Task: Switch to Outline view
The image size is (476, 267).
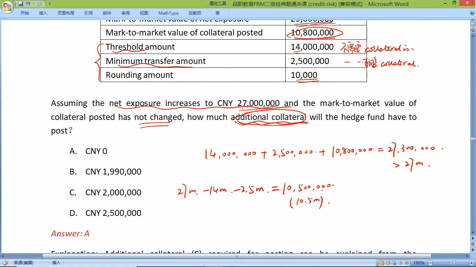Action: [x=400, y=263]
